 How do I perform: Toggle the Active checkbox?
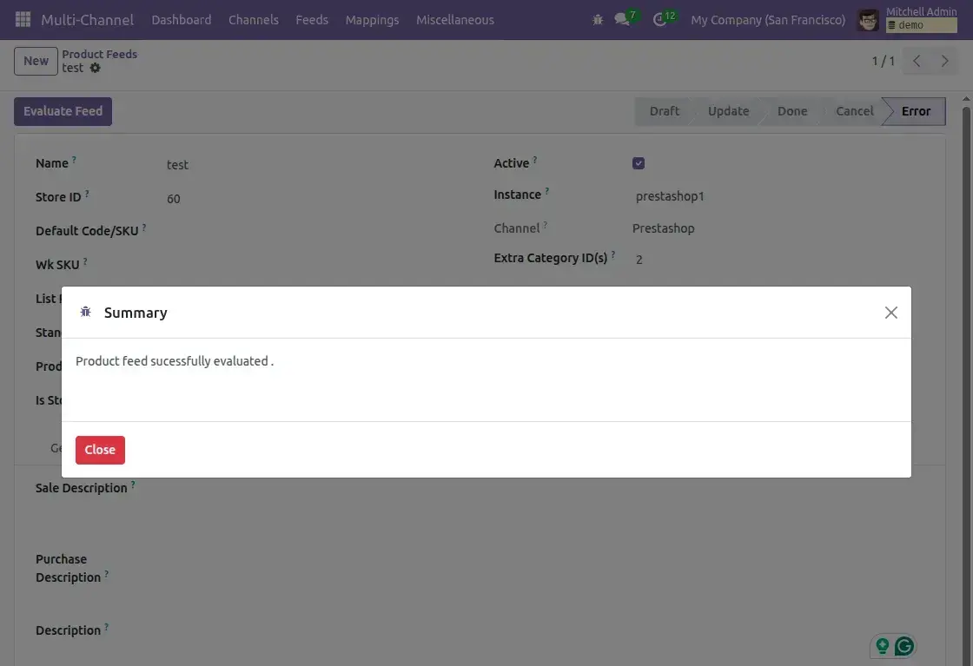(639, 163)
